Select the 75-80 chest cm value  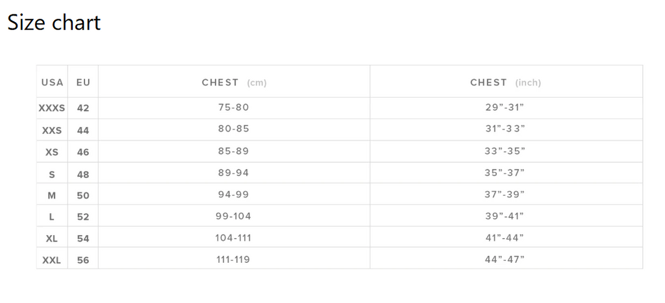point(234,107)
